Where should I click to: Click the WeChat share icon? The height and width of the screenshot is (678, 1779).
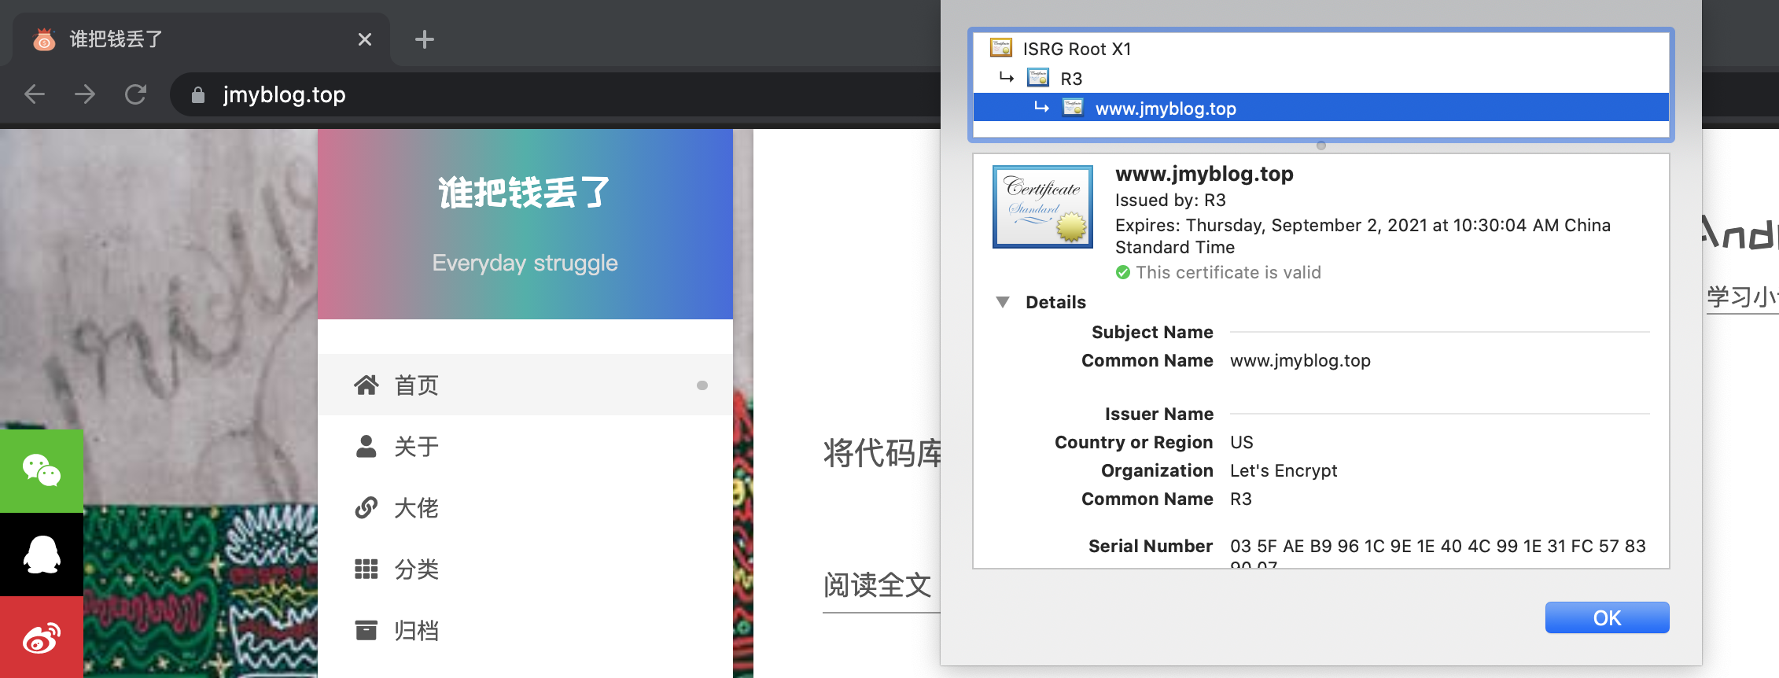click(x=42, y=471)
